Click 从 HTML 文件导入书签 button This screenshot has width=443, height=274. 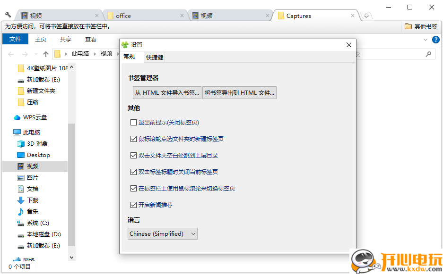[167, 93]
